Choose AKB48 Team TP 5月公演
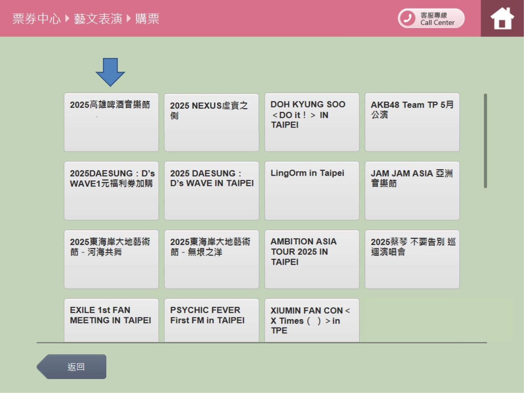 [x=412, y=122]
